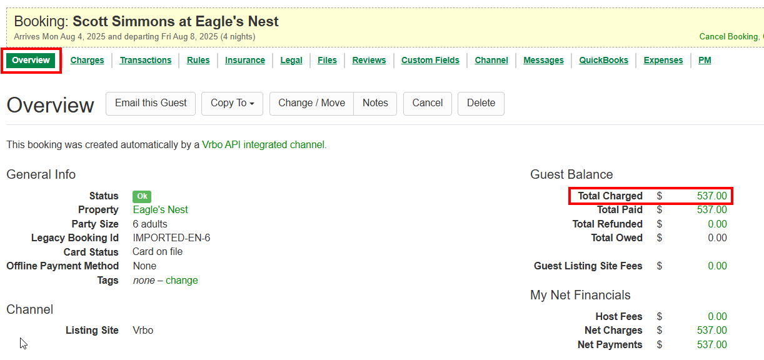Switch to the Charges tab
Screen dimensions: 764x360
pos(88,61)
